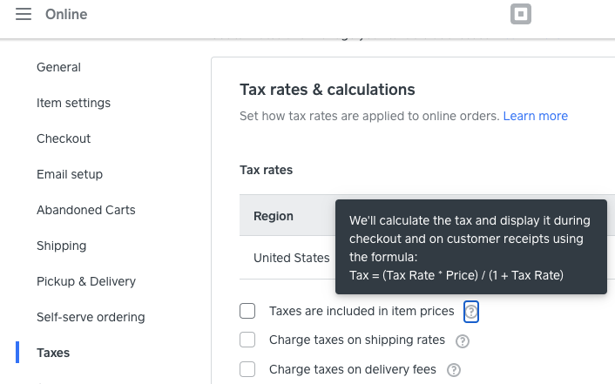Check charge taxes on delivery fees

pos(247,369)
